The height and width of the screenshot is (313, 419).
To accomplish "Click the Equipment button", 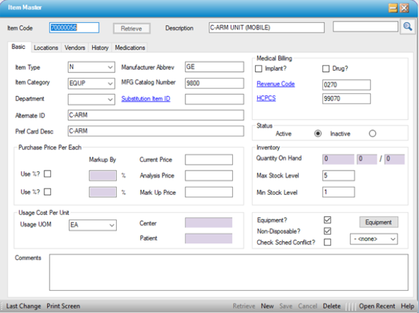I will click(x=379, y=222).
